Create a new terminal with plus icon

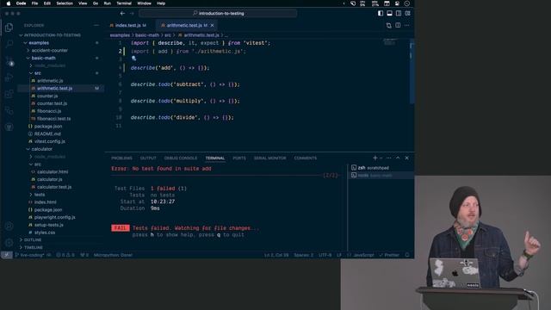[x=375, y=158]
